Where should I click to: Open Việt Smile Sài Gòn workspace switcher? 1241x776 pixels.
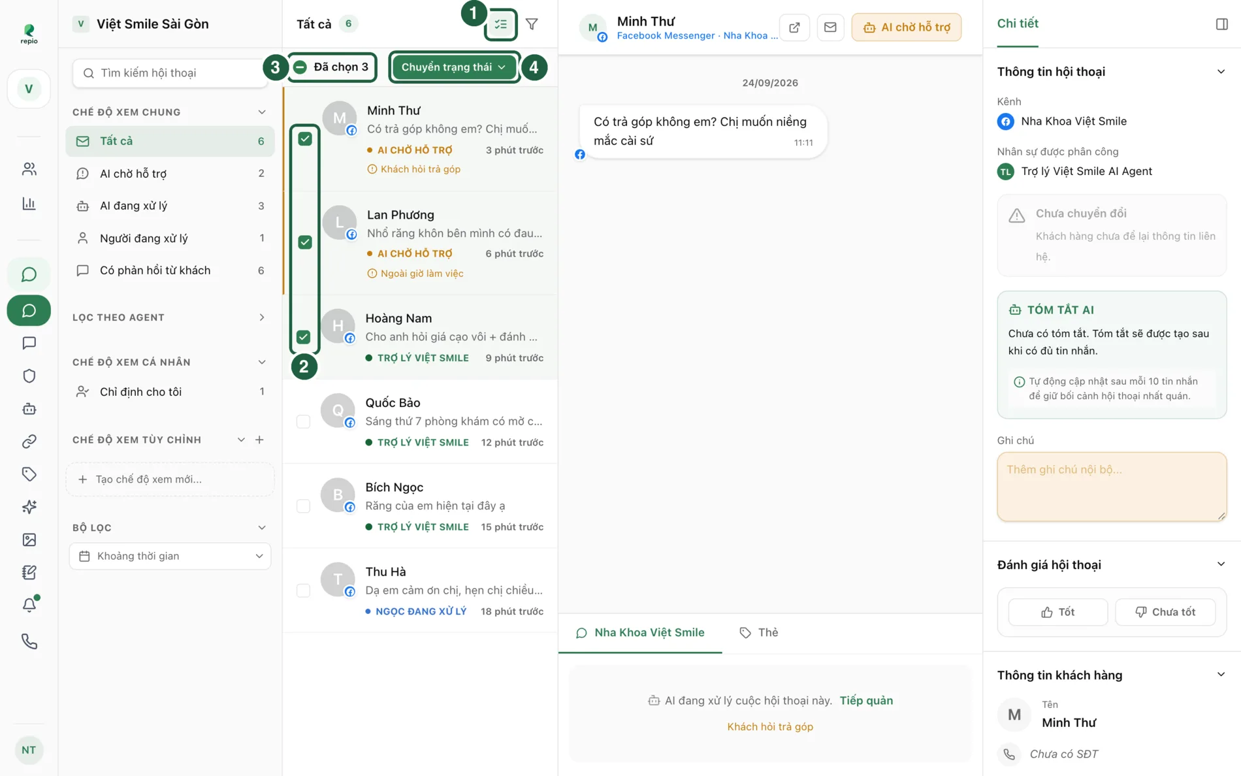[x=141, y=24]
